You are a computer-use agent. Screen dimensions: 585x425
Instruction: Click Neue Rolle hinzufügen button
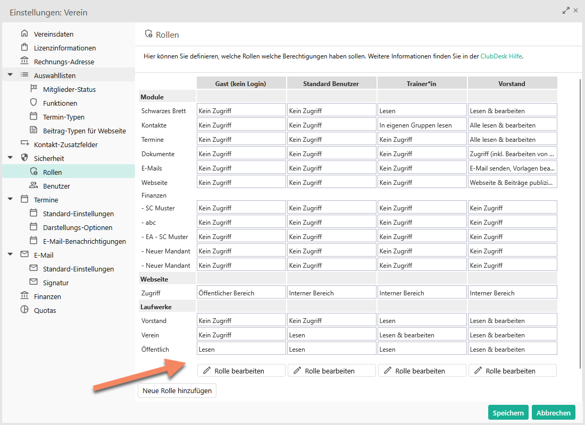177,390
